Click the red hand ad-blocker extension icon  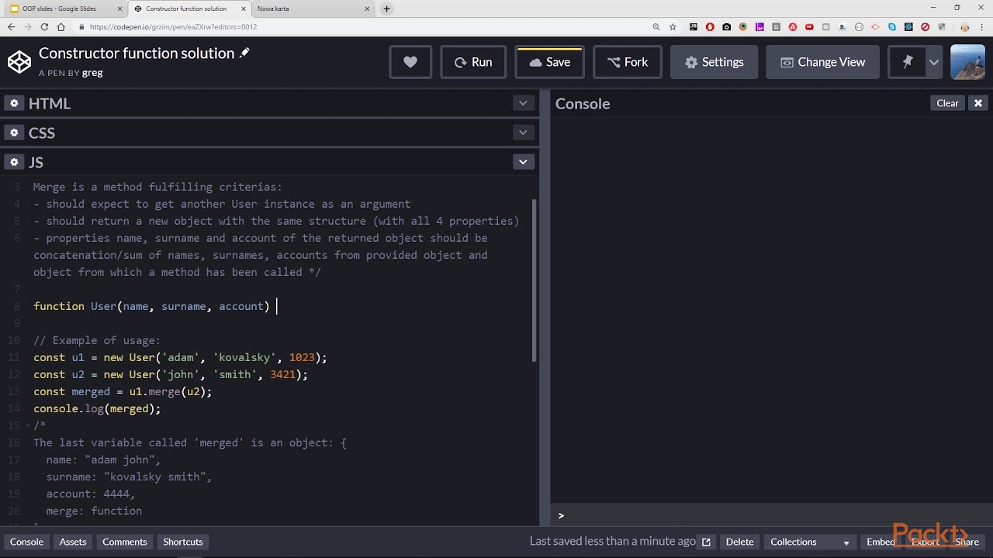click(x=710, y=26)
